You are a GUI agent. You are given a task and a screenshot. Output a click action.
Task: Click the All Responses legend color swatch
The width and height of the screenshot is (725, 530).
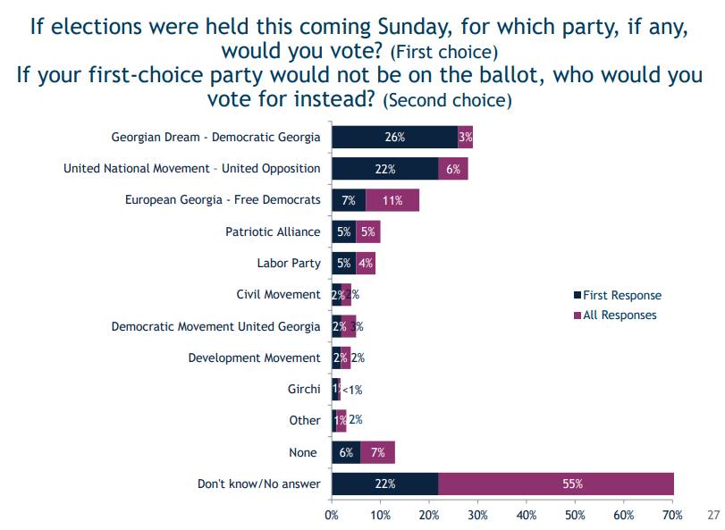pos(577,315)
